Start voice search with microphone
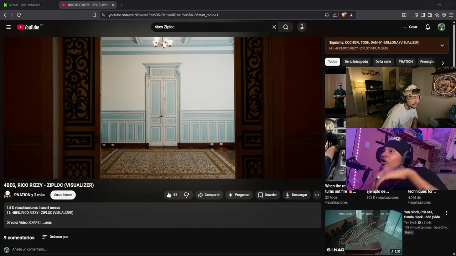This screenshot has height=256, width=456. [x=302, y=27]
